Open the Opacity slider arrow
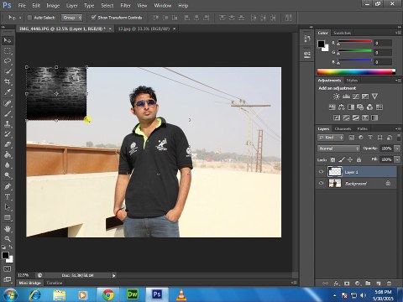The image size is (403, 302). (x=397, y=148)
